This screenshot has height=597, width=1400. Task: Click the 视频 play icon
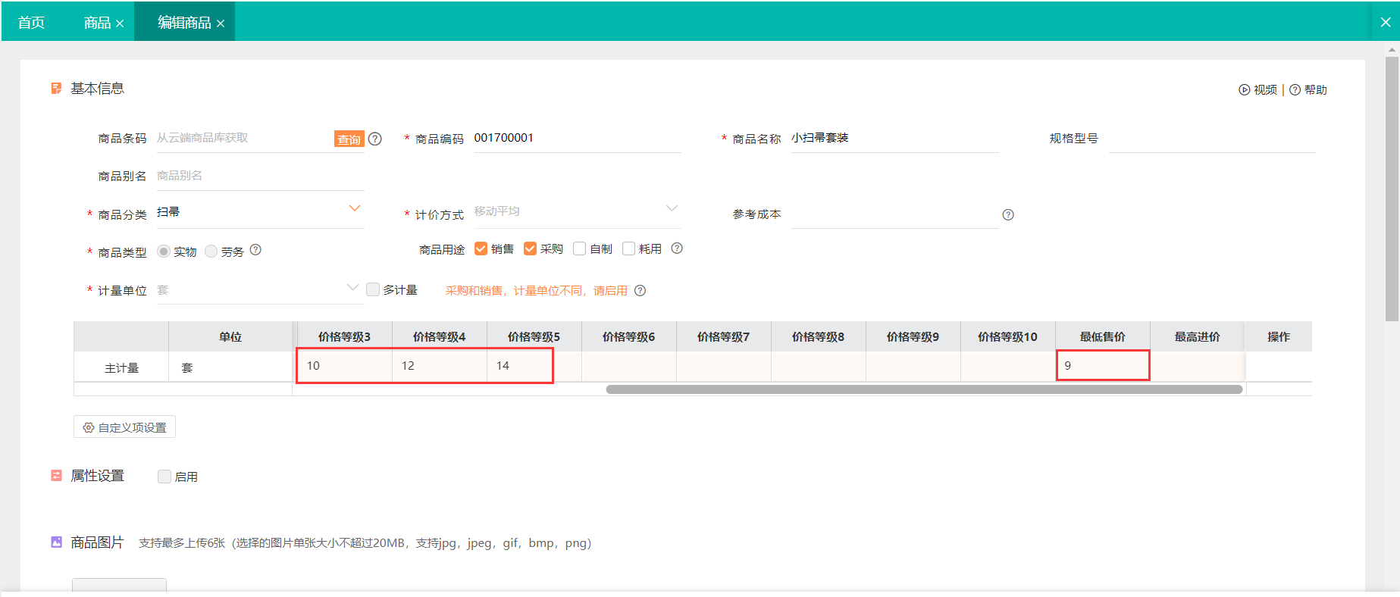[x=1244, y=89]
